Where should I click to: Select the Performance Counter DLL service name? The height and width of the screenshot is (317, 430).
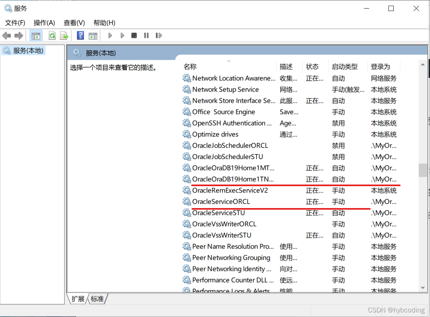(233, 280)
